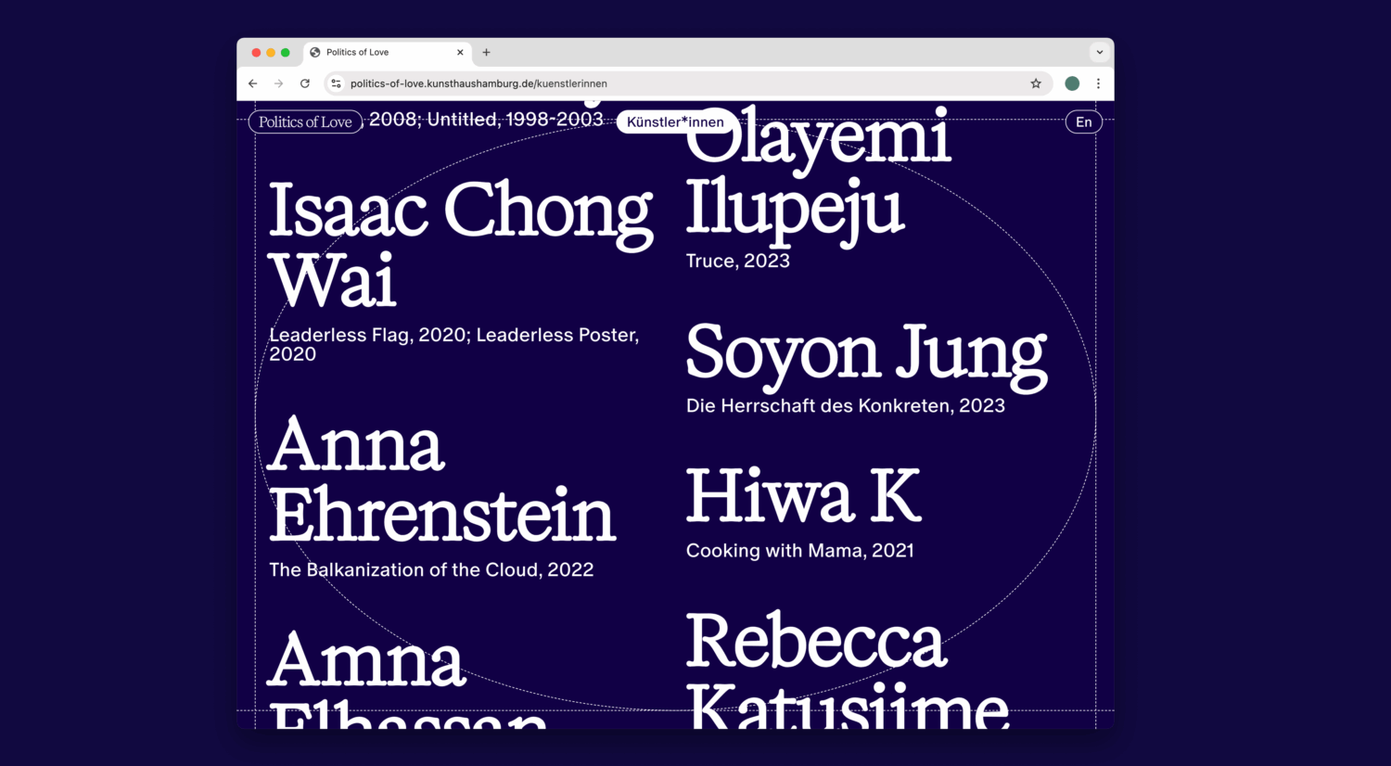The width and height of the screenshot is (1391, 766).
Task: Open the green profile avatar
Action: coord(1072,83)
